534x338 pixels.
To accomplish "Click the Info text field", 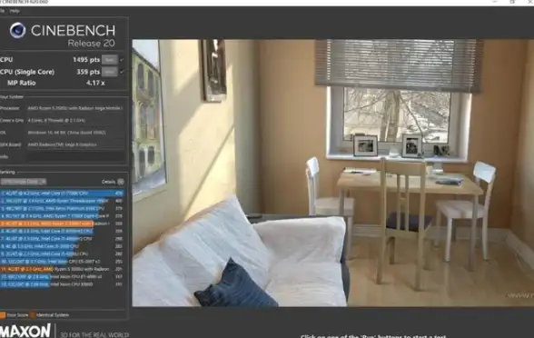I will (x=75, y=156).
